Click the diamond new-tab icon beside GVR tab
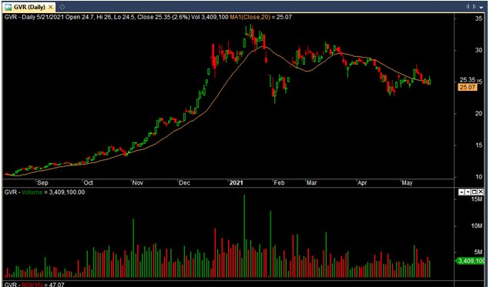Image resolution: width=490 pixels, height=287 pixels. point(62,7)
